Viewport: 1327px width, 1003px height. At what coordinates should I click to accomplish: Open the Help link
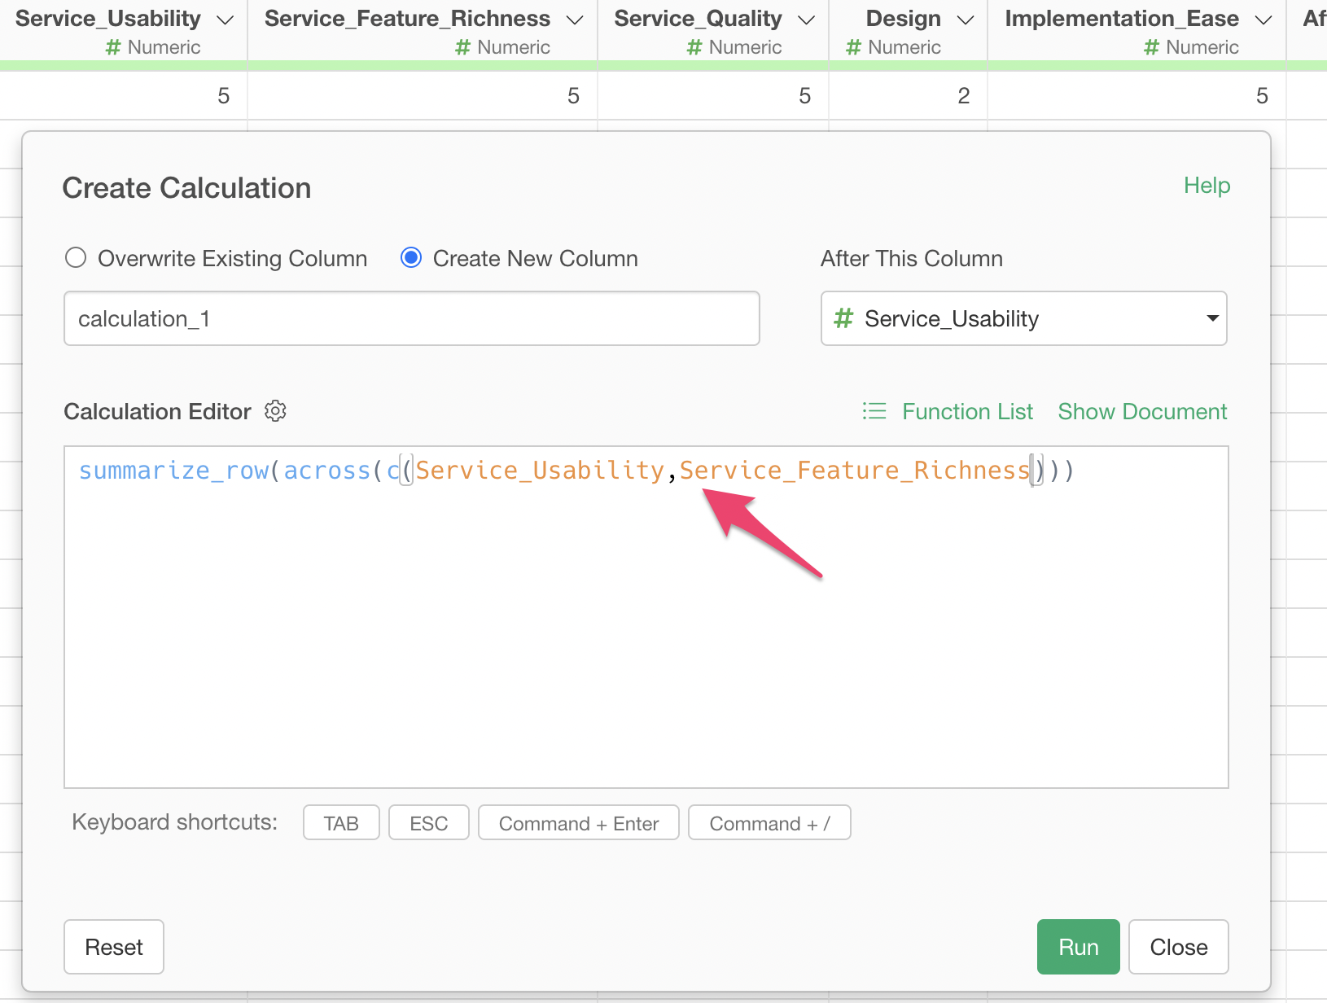click(x=1207, y=186)
